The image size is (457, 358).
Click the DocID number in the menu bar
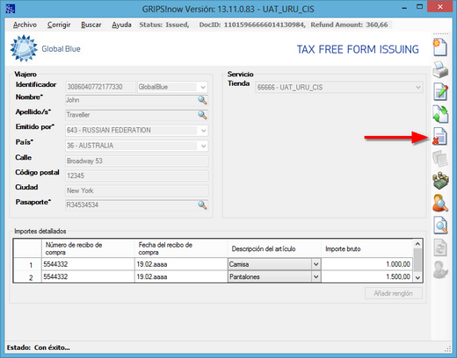(x=265, y=25)
